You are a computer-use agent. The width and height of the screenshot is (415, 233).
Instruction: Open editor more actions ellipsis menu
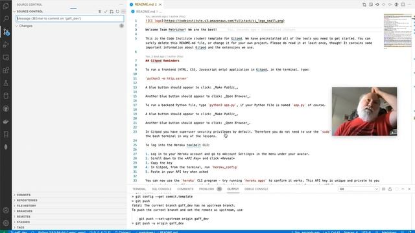tap(409, 5)
